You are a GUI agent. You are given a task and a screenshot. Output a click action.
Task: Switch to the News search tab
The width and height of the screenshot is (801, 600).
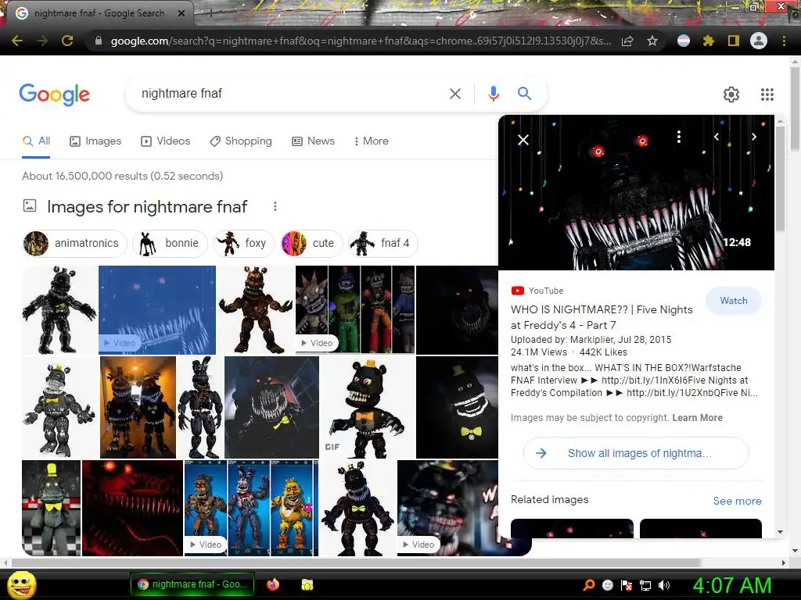313,141
